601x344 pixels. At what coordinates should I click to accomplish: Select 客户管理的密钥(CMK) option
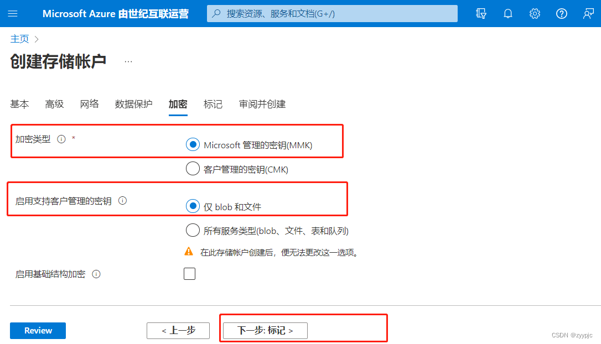point(193,169)
